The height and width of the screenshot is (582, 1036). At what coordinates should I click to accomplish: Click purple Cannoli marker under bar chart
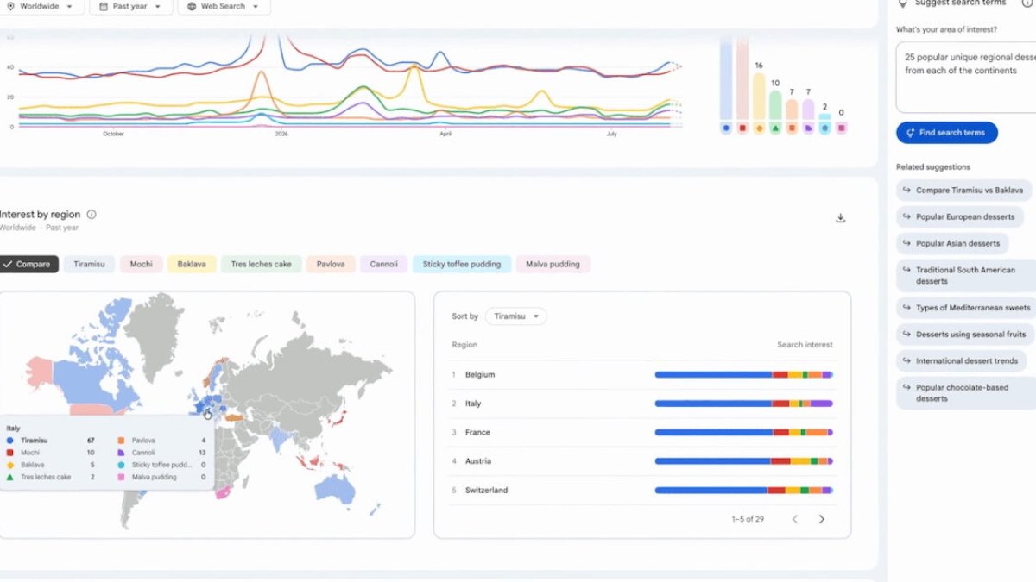click(808, 128)
